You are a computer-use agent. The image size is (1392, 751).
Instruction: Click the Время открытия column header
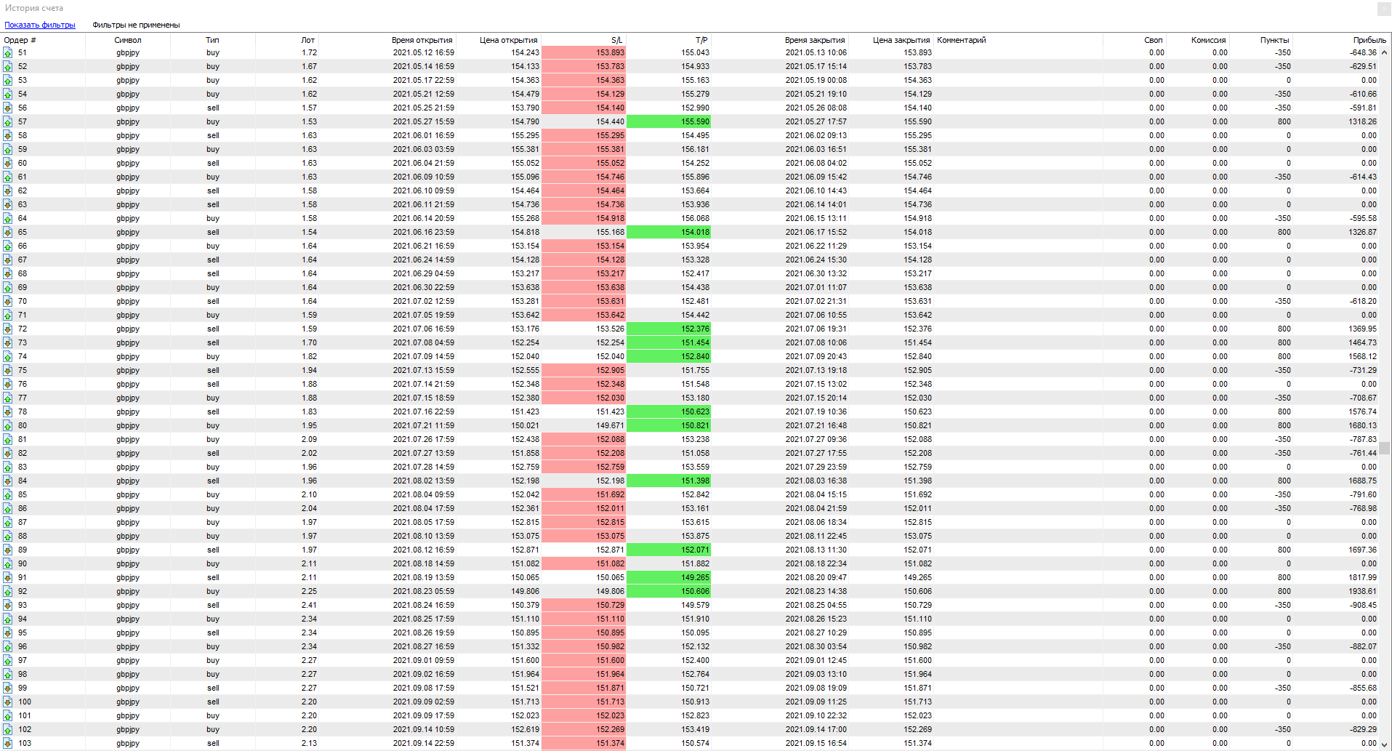tap(422, 40)
